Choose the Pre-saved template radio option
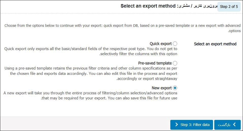This screenshot has height=131, width=243. [175, 63]
